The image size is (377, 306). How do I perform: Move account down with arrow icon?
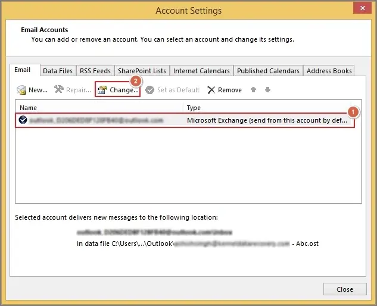tap(267, 90)
